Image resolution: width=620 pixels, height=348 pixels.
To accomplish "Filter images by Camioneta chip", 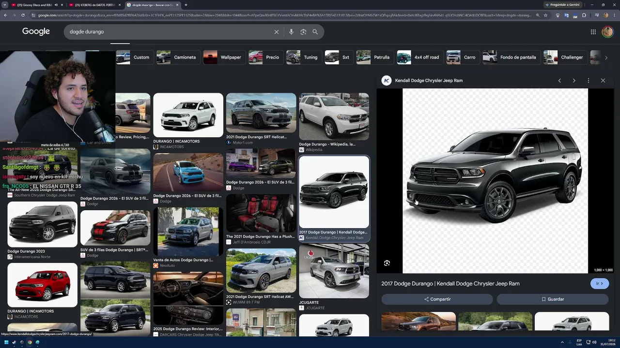I will pyautogui.click(x=177, y=57).
